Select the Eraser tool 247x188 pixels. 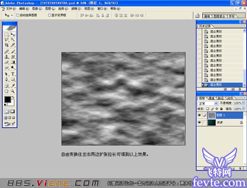[6, 62]
